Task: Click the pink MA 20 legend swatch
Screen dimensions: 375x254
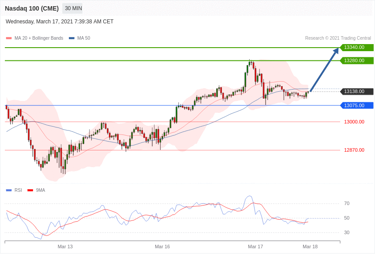Action: click(9, 38)
